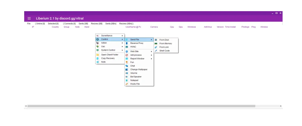Click the From Disk drive icon
Screen dimensions: 302x126
click(x=156, y=40)
